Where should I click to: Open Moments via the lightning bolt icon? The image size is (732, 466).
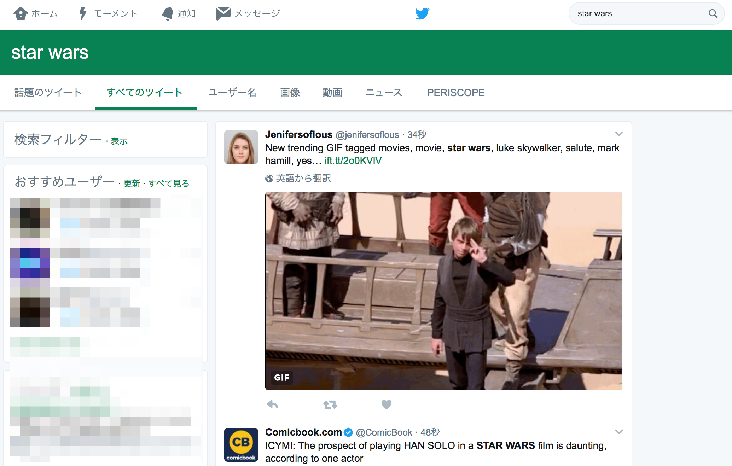coord(83,13)
